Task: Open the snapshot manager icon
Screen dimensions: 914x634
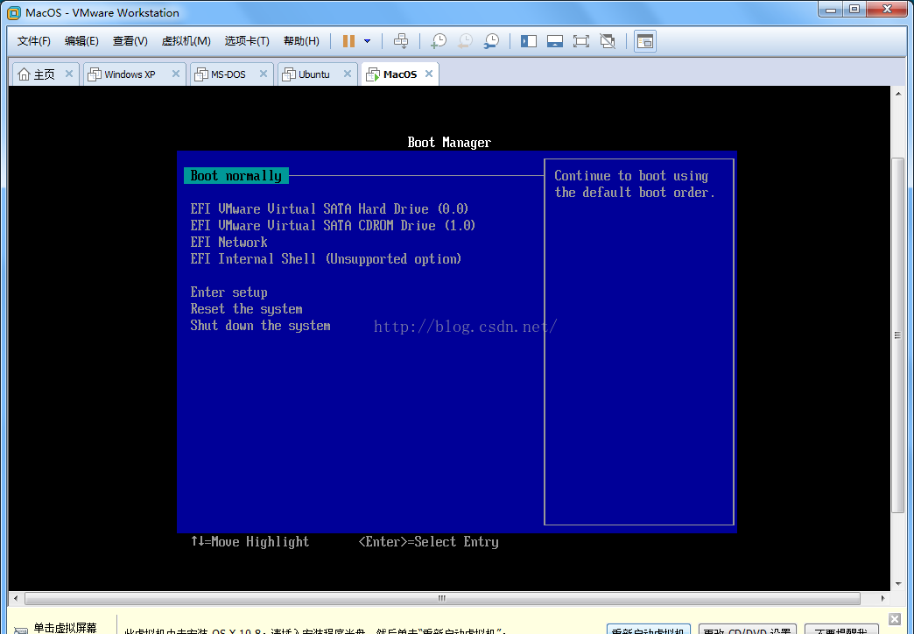Action: (492, 41)
